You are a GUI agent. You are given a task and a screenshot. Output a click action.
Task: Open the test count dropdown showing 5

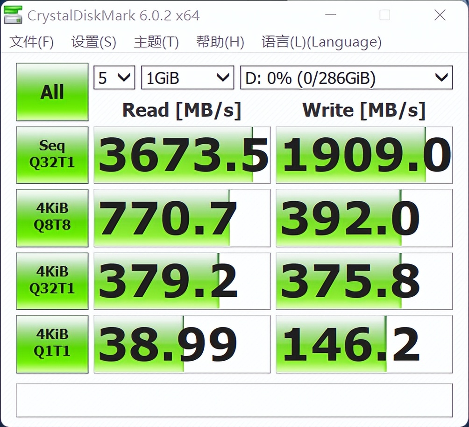(x=114, y=77)
